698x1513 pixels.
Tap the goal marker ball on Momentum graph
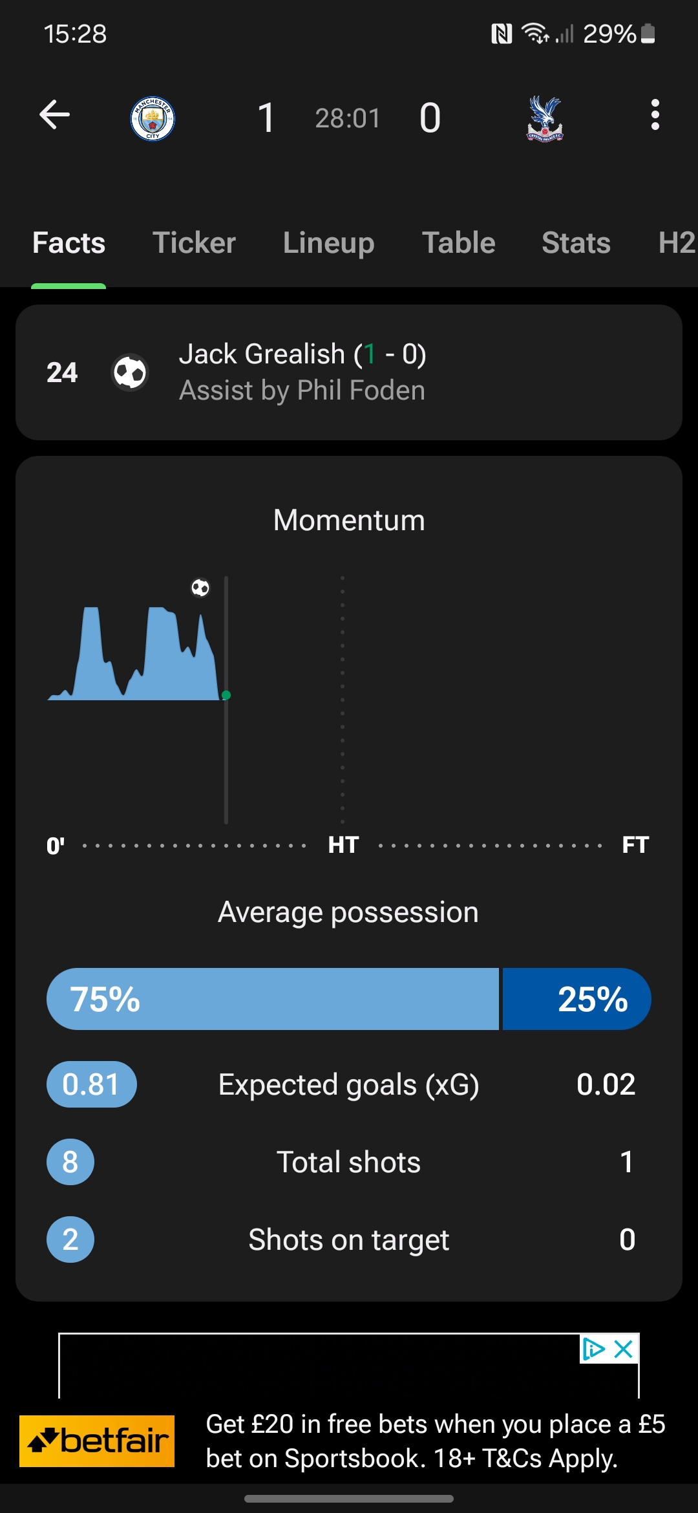point(200,588)
